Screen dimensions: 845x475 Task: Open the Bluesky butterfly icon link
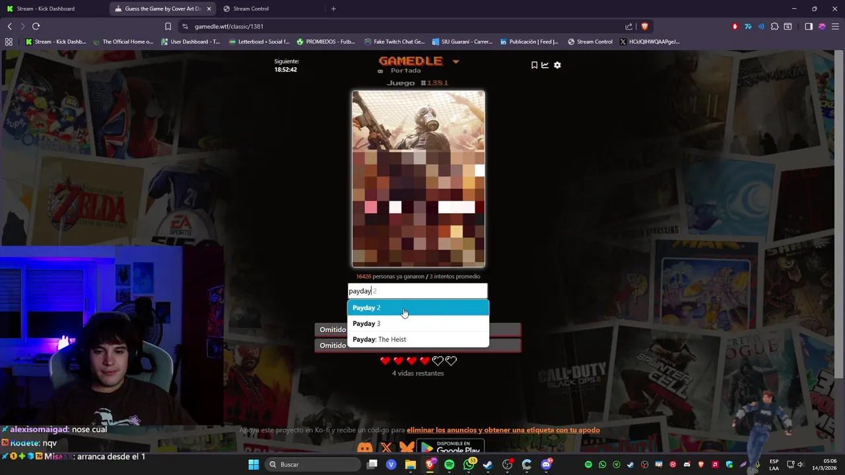[x=407, y=449]
